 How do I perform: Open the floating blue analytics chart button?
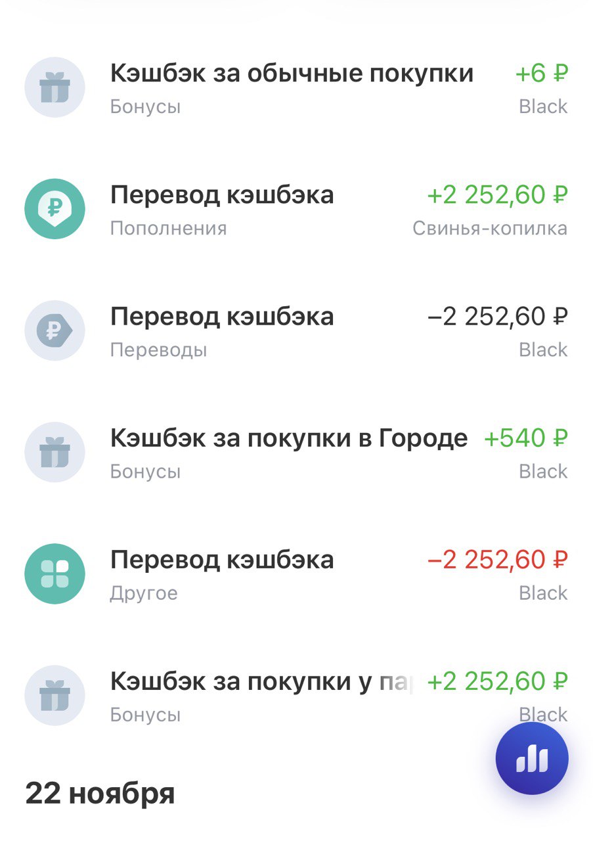coord(532,759)
